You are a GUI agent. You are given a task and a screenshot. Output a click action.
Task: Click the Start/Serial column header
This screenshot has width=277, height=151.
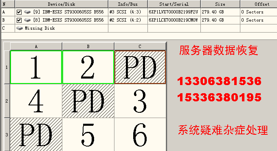[174, 4]
